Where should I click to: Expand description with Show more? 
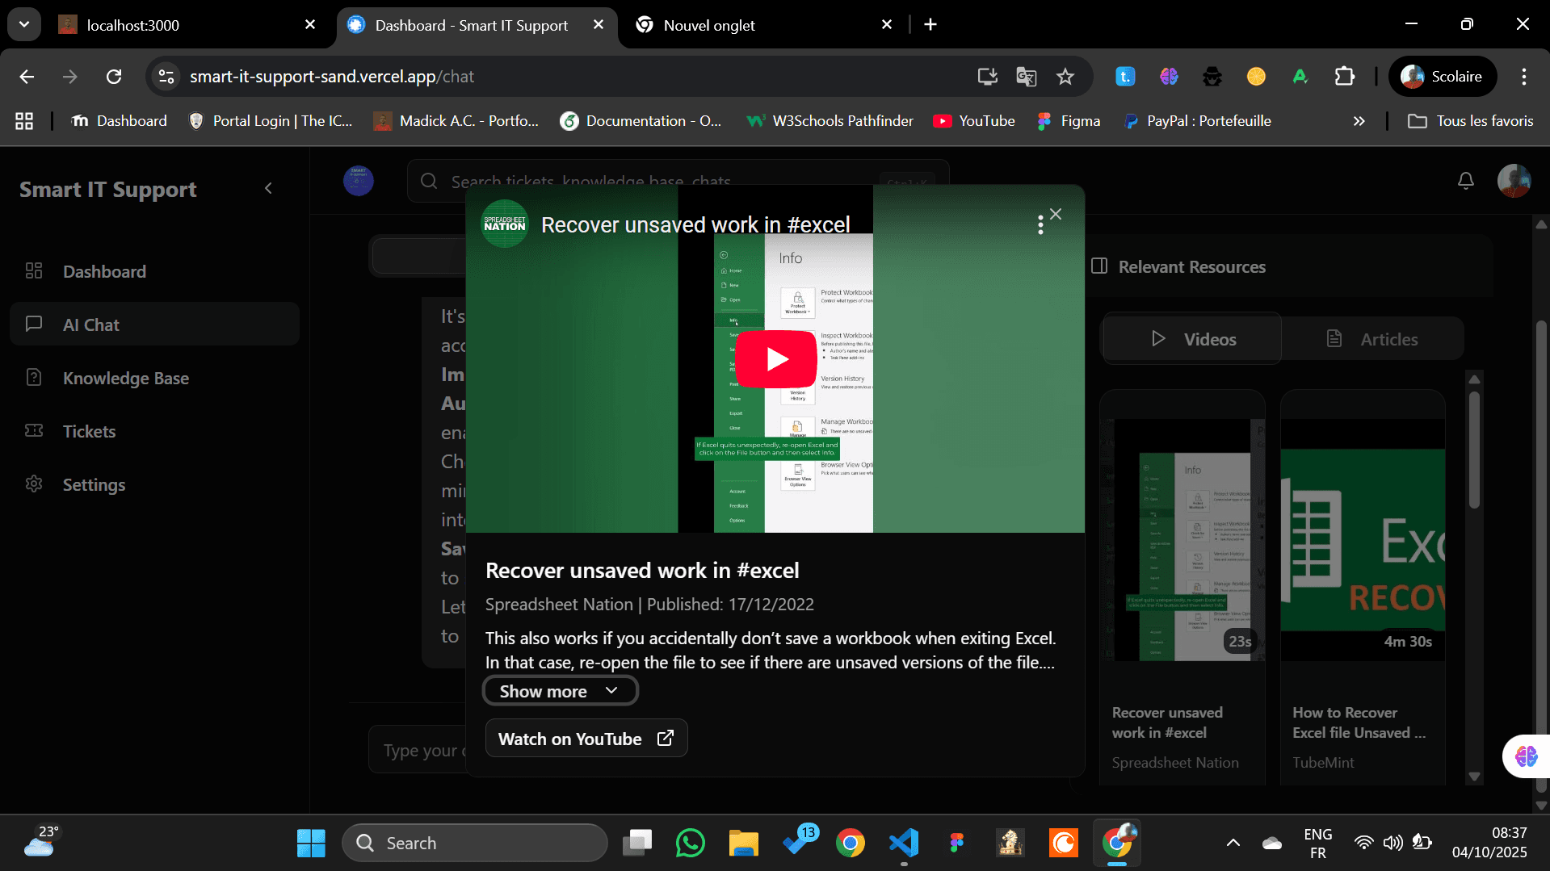[x=560, y=691]
